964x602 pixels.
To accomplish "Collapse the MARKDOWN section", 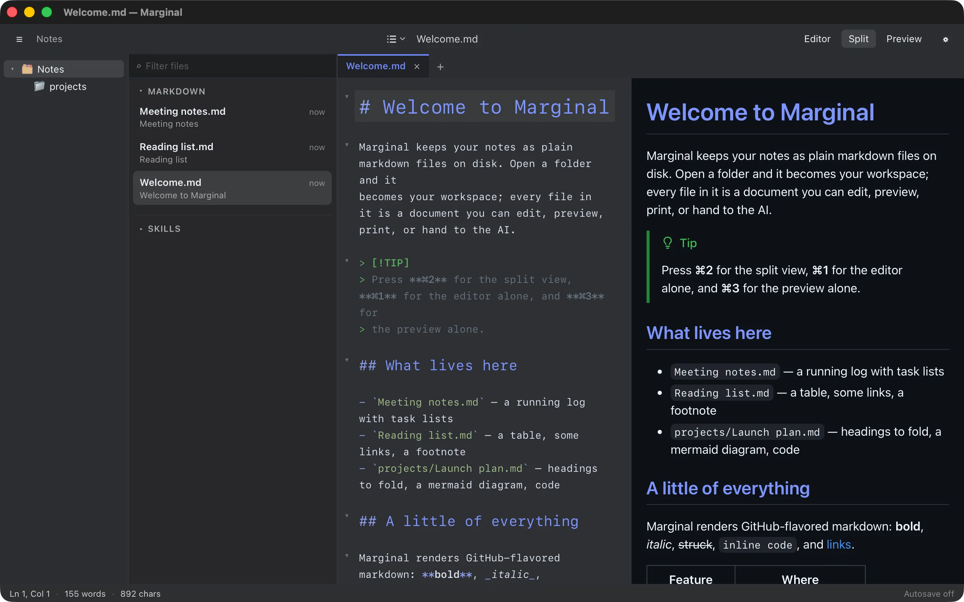I will 140,91.
